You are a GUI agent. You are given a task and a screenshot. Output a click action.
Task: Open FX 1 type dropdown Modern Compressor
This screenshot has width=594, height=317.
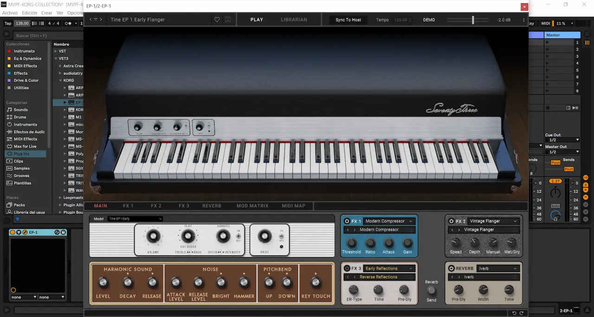click(x=388, y=221)
